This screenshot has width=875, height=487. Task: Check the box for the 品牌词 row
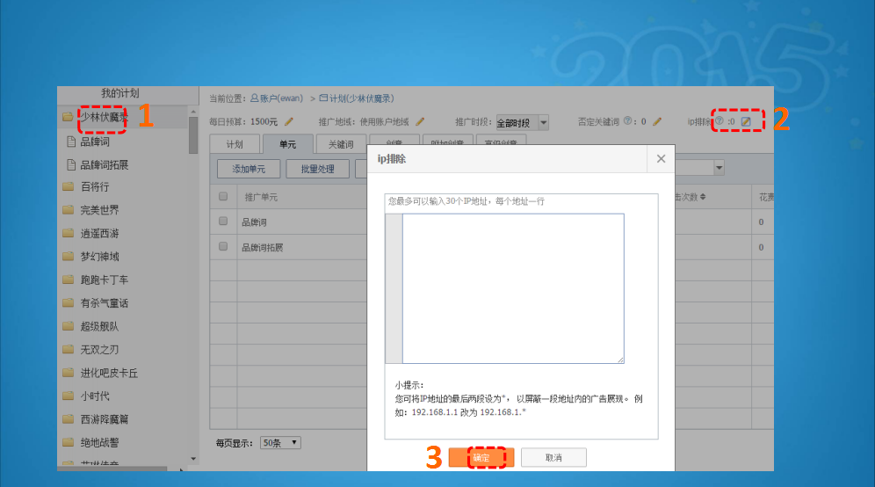click(x=223, y=222)
